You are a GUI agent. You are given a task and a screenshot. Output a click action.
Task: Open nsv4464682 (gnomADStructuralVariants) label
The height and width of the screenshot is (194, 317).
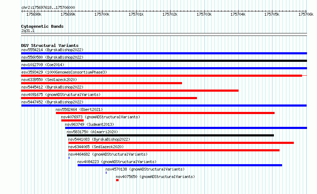[108, 154]
